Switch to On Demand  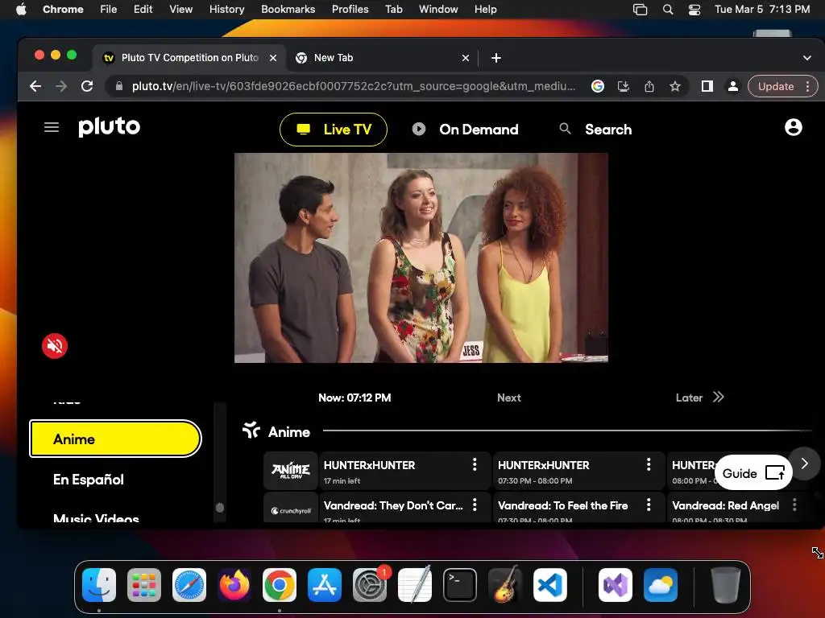coord(465,130)
